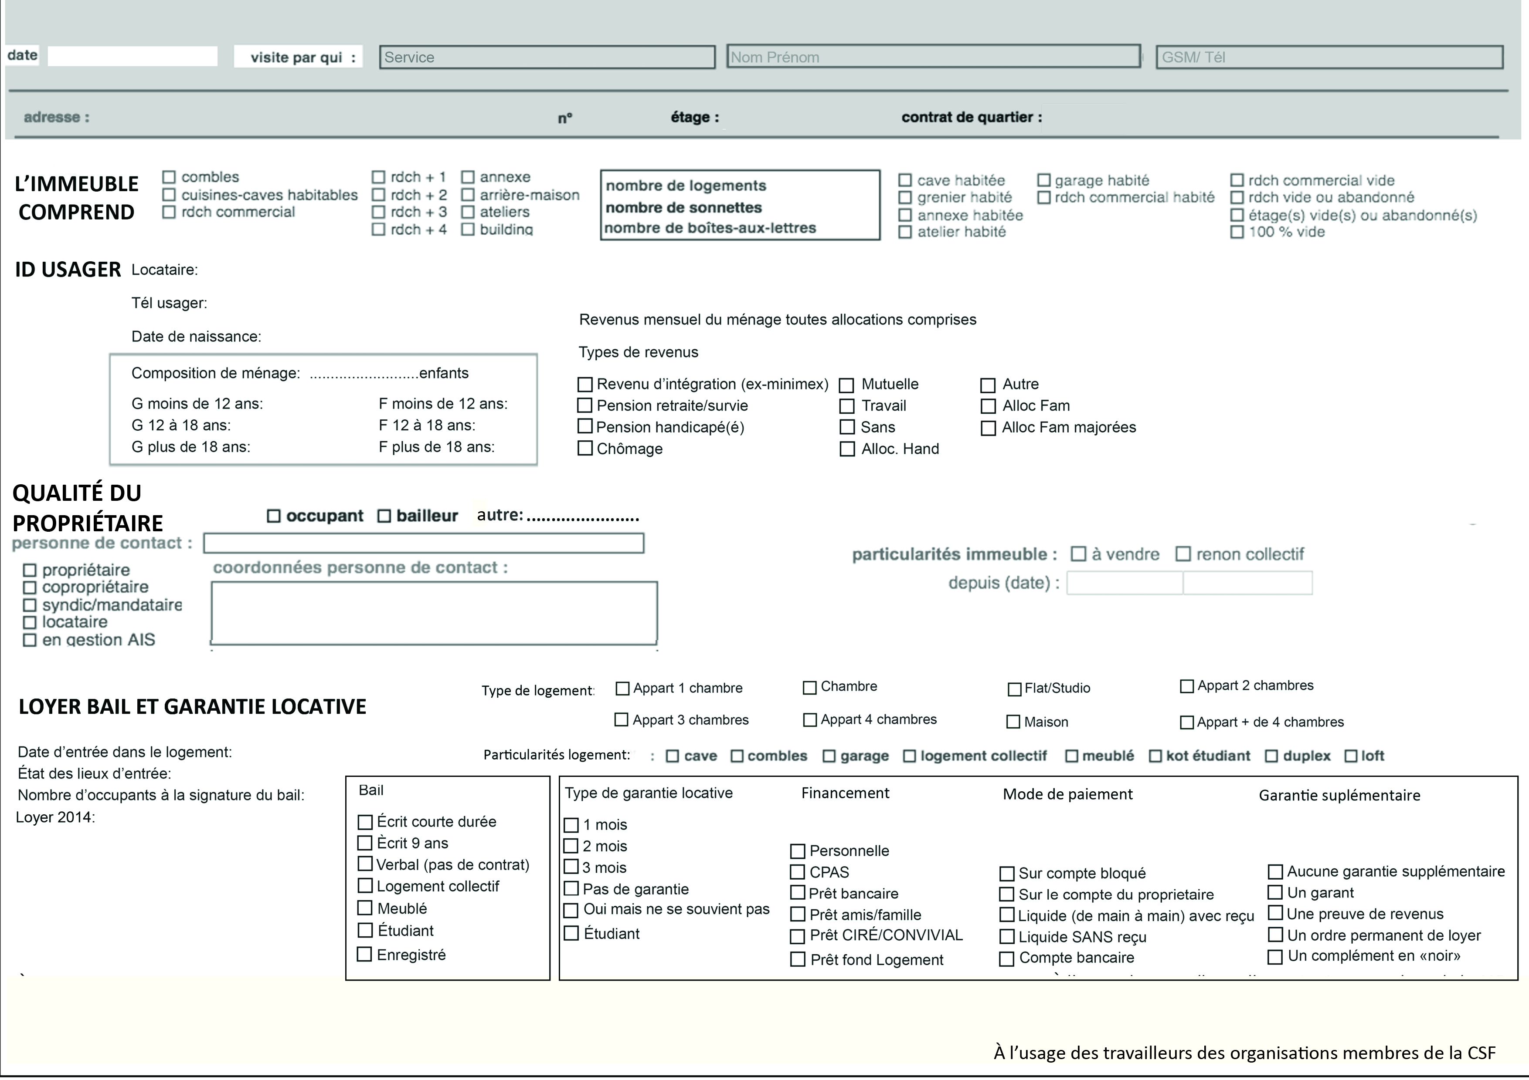Check Appart 1 chambre checkbox
1529x1080 pixels.
(x=622, y=689)
